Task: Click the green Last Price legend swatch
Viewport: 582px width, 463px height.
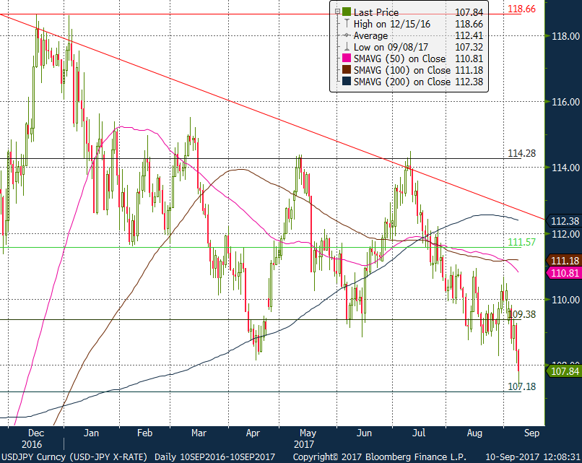Action: (347, 12)
